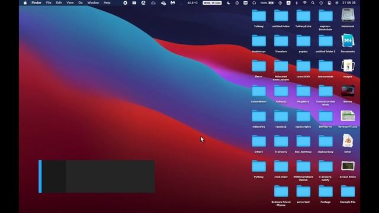379x213 pixels.
Task: Select the folder named untitled folder
Action: pyautogui.click(x=281, y=16)
